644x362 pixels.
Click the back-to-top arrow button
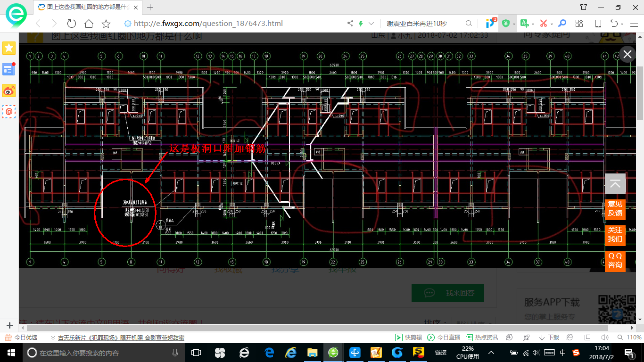click(615, 184)
